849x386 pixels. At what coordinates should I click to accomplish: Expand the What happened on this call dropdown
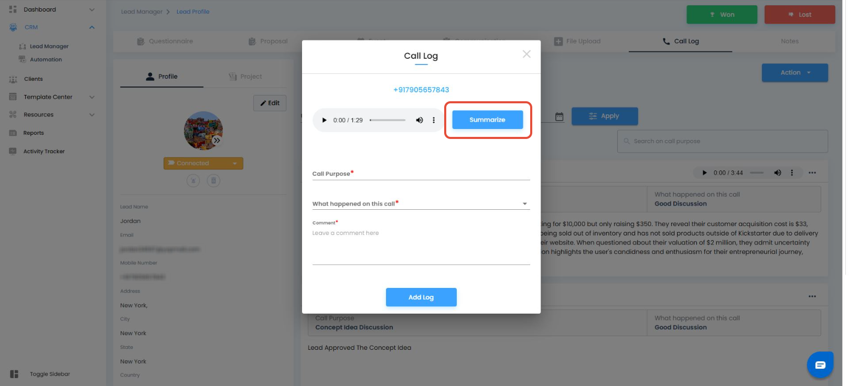tap(524, 203)
